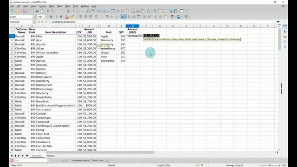Open the Undo history dropdown arrow

tap(77, 11)
